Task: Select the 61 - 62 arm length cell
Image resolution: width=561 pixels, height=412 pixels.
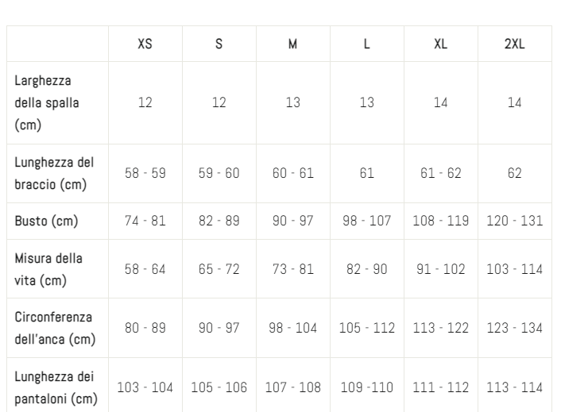Action: click(x=440, y=173)
